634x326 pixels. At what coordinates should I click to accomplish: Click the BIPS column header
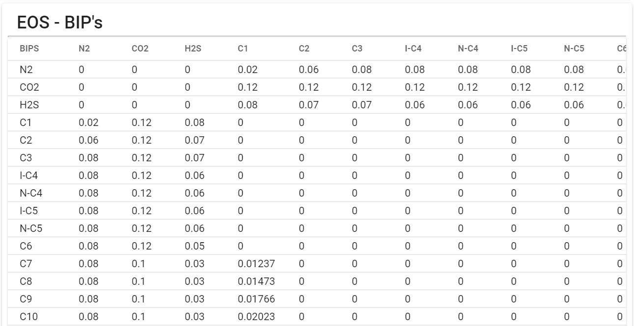click(x=29, y=49)
